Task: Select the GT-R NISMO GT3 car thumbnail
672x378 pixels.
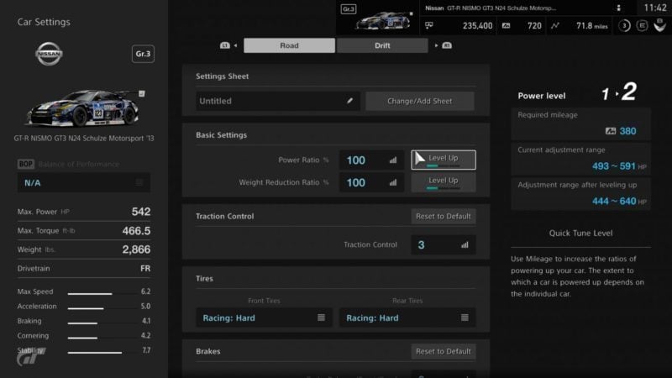Action: tap(82, 108)
